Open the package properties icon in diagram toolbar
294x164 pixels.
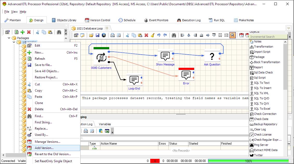76,35
